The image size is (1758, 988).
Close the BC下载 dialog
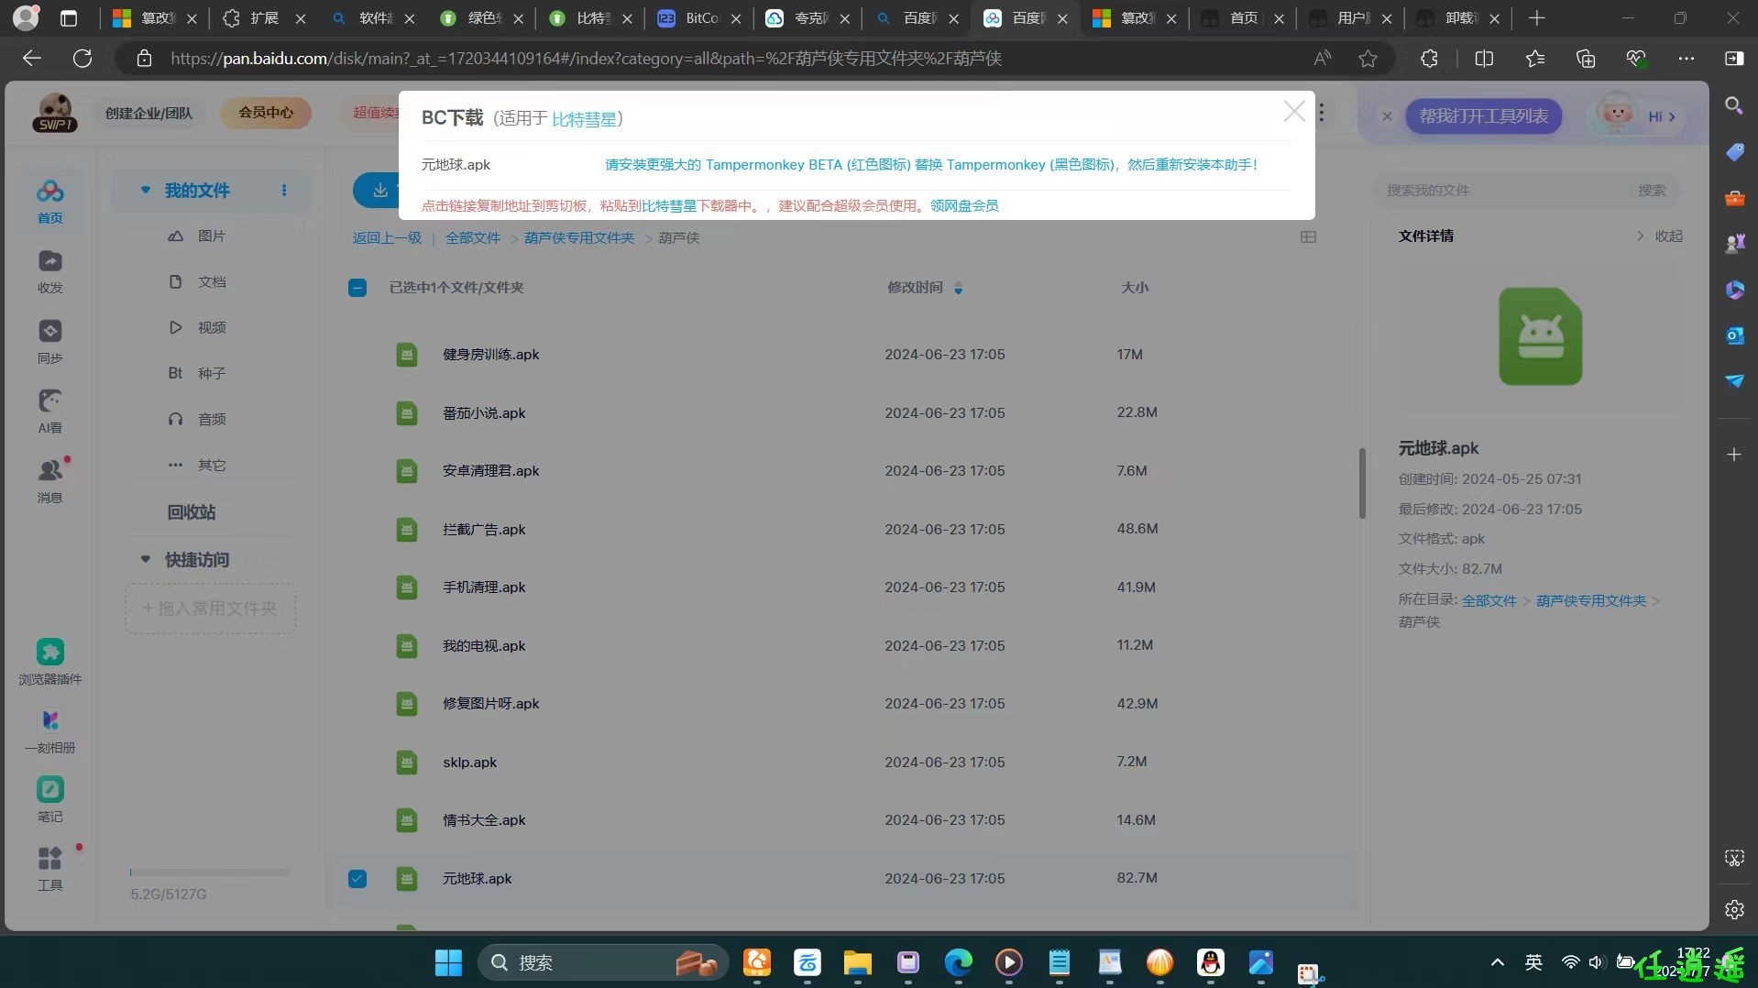[x=1294, y=112]
